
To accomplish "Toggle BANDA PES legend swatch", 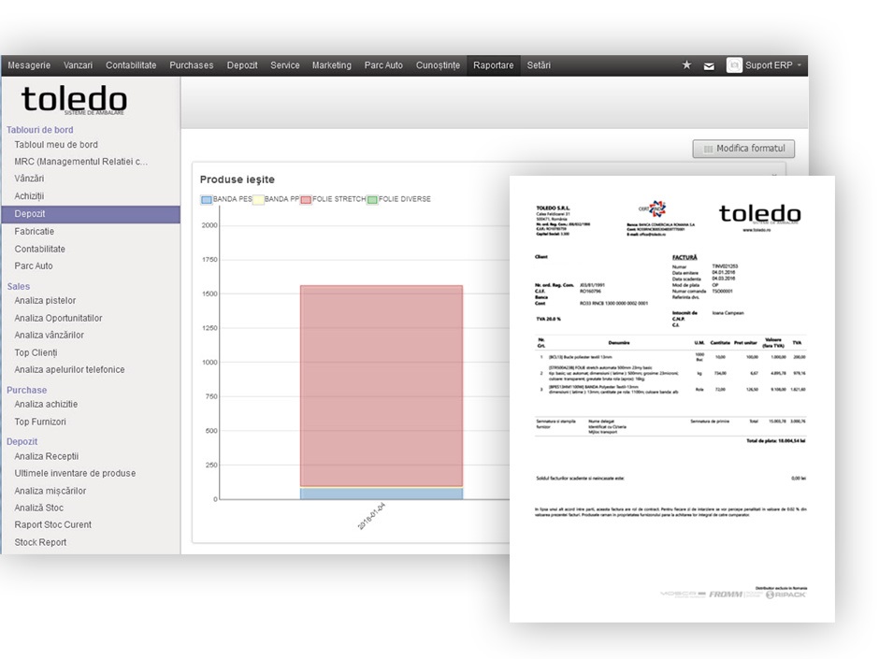I will pos(207,199).
